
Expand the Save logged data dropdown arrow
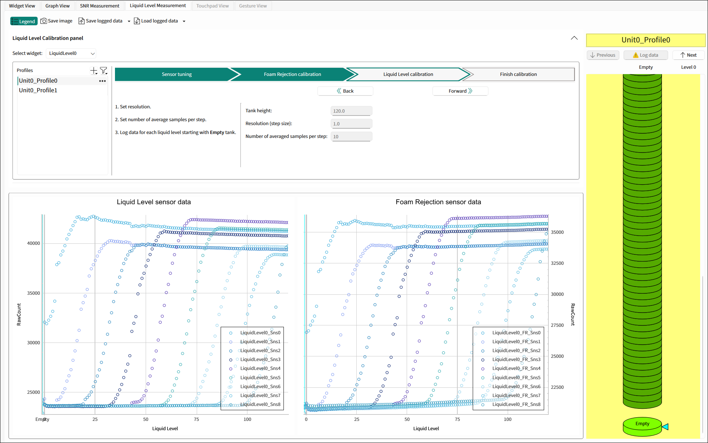click(129, 21)
